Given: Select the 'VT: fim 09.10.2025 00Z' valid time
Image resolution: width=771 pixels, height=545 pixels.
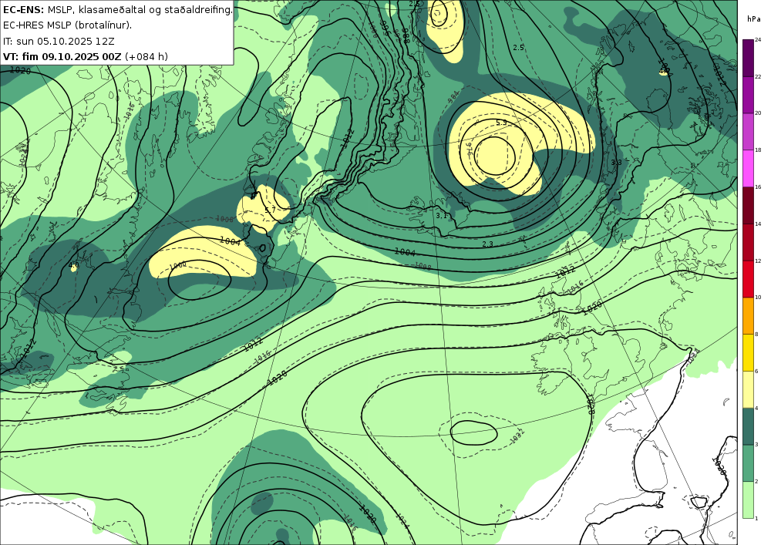Looking at the screenshot, I should click(62, 56).
